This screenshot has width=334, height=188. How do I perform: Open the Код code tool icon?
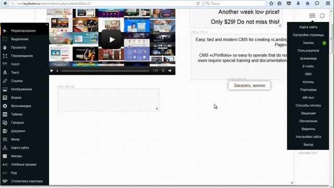pos(5,173)
